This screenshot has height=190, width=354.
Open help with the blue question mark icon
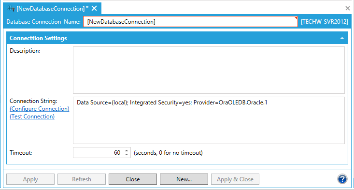tap(342, 179)
